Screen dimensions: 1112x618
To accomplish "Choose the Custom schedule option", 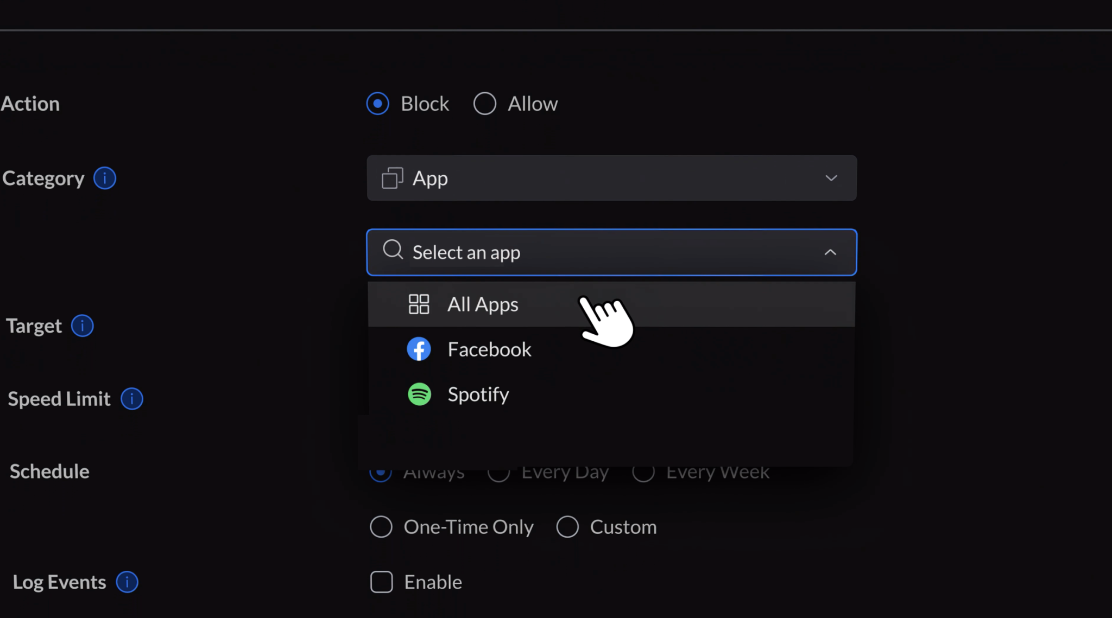I will 567,527.
